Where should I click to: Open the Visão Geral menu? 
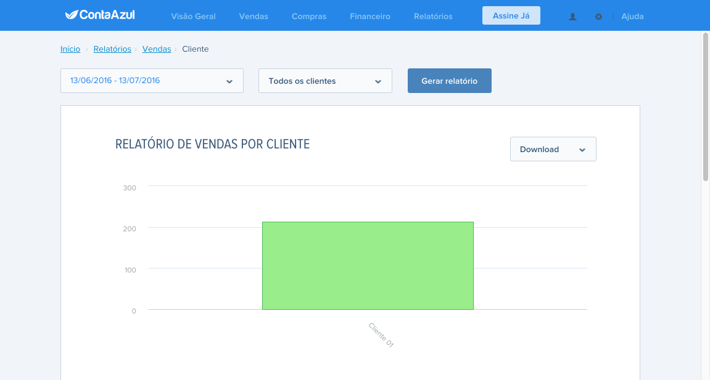point(193,16)
